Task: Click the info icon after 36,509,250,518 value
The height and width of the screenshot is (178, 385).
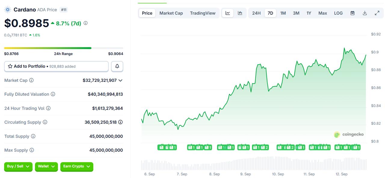Action: coord(120,122)
